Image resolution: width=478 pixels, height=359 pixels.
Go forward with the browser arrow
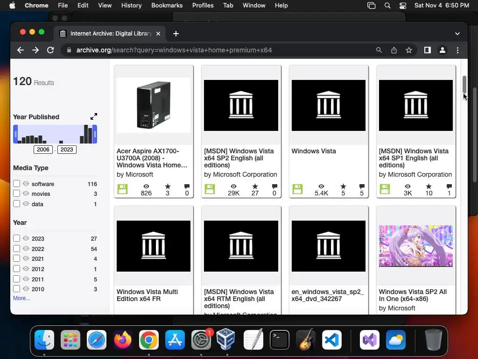point(35,50)
